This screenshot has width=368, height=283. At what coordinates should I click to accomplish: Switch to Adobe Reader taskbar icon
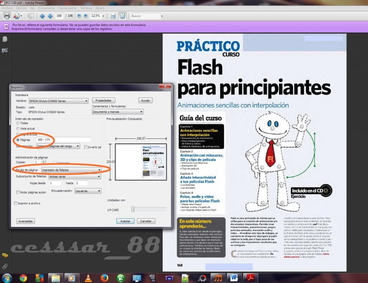250,278
